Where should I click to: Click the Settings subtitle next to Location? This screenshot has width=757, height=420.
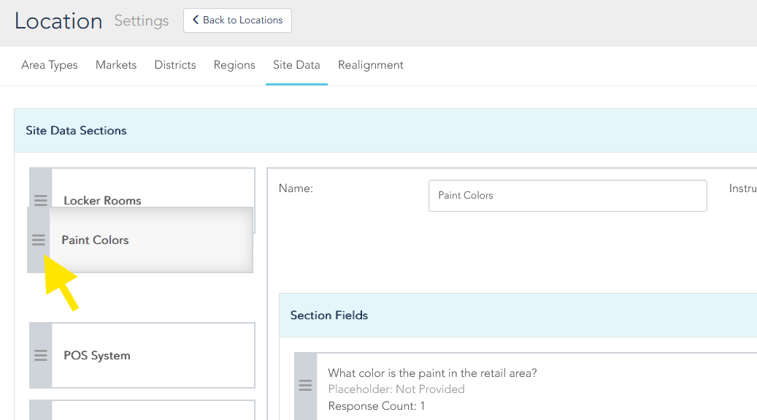pyautogui.click(x=142, y=21)
